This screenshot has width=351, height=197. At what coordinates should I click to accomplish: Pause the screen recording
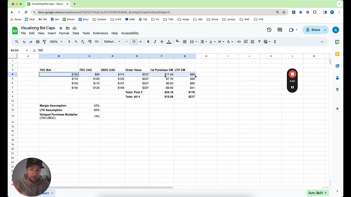pos(292,87)
